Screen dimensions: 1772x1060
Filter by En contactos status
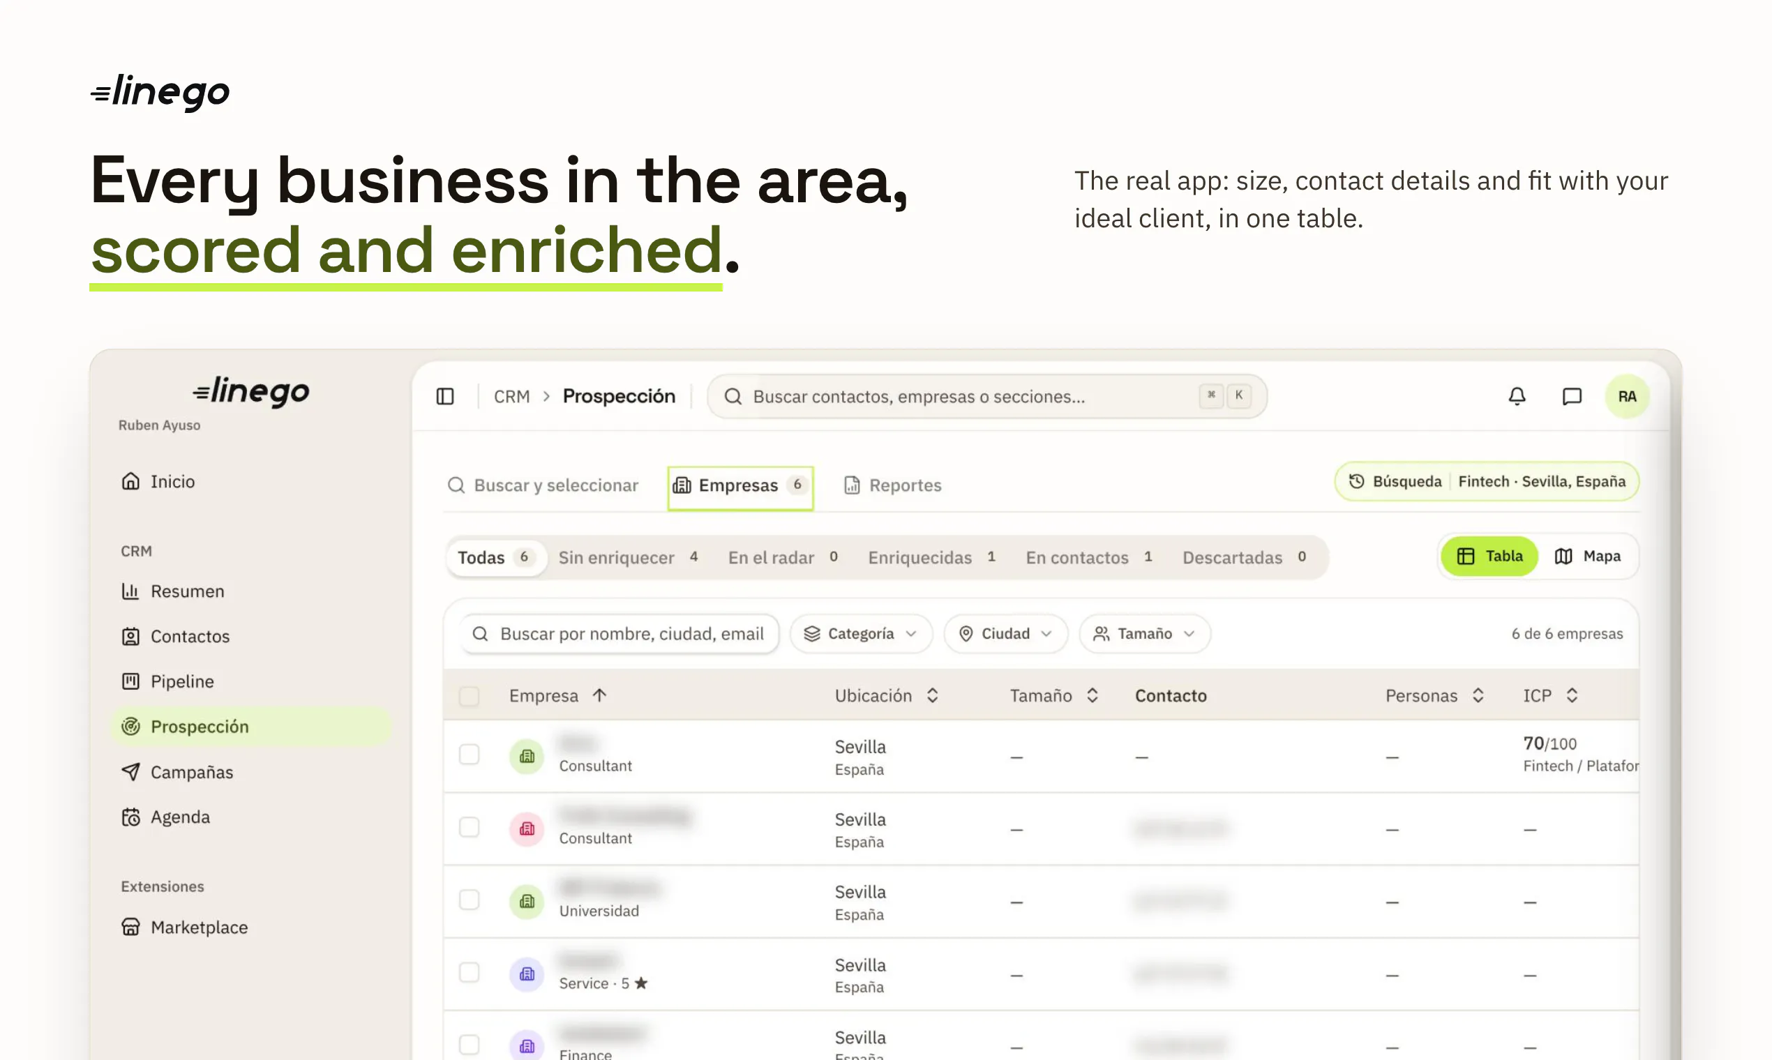pyautogui.click(x=1090, y=558)
